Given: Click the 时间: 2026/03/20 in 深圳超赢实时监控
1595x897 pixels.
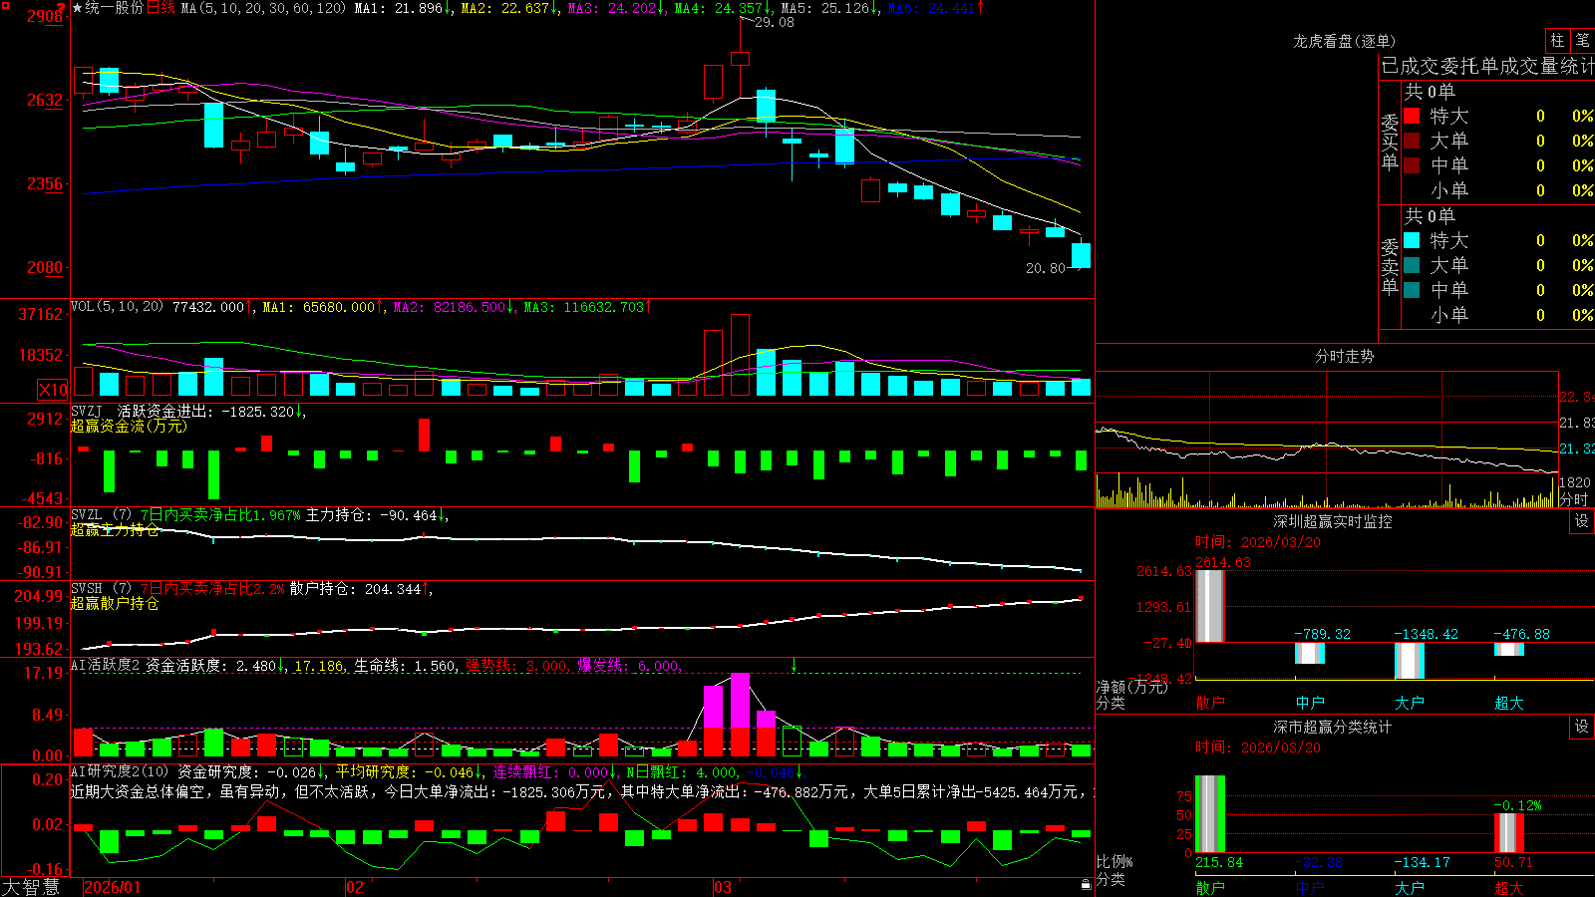Looking at the screenshot, I should tap(1258, 542).
